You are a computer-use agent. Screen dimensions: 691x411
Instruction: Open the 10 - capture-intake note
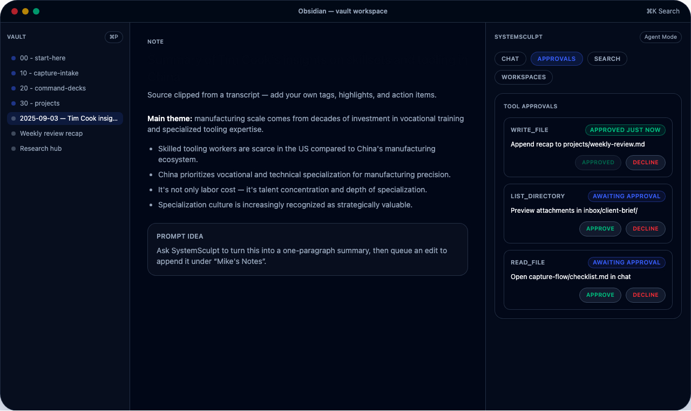coord(49,73)
